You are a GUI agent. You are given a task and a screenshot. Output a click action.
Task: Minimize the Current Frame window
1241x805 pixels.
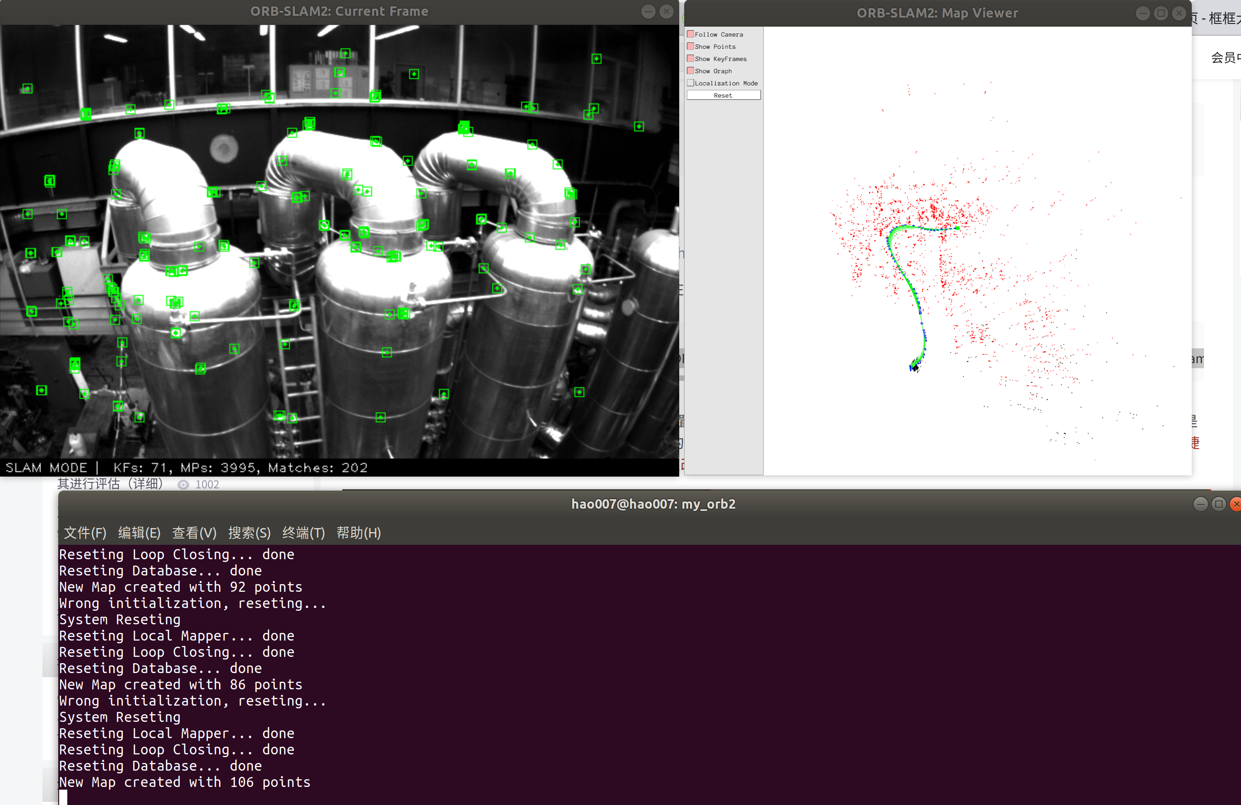pos(648,11)
